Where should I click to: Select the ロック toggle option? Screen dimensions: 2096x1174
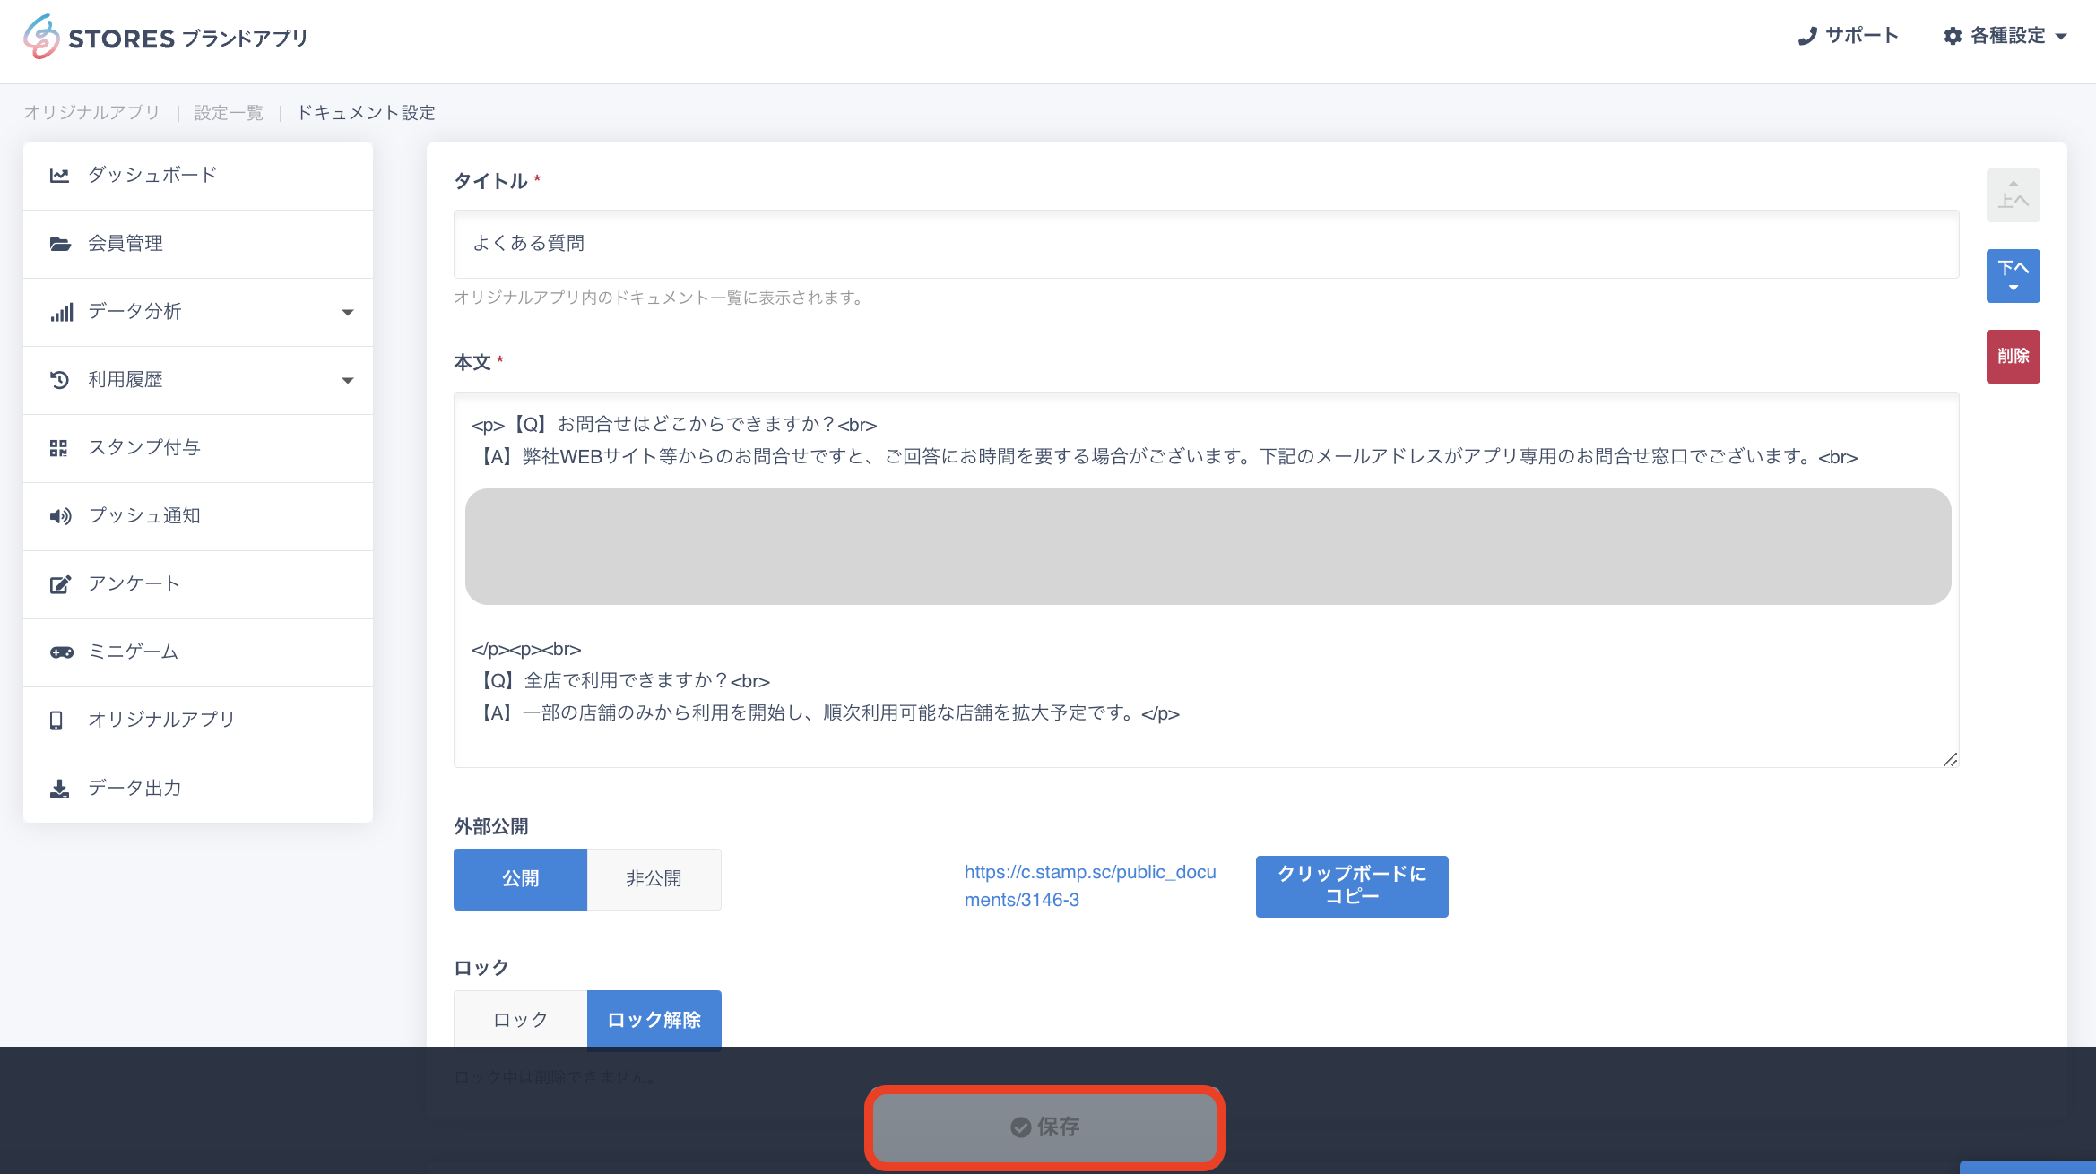tap(520, 1020)
